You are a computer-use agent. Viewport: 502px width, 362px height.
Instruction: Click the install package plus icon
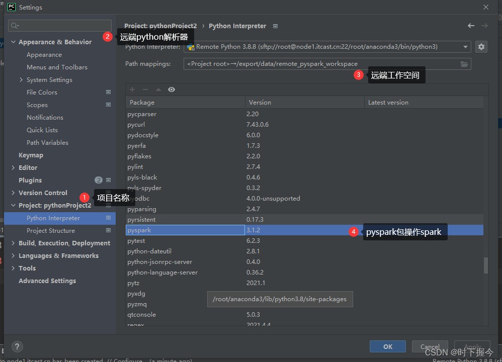click(x=132, y=89)
